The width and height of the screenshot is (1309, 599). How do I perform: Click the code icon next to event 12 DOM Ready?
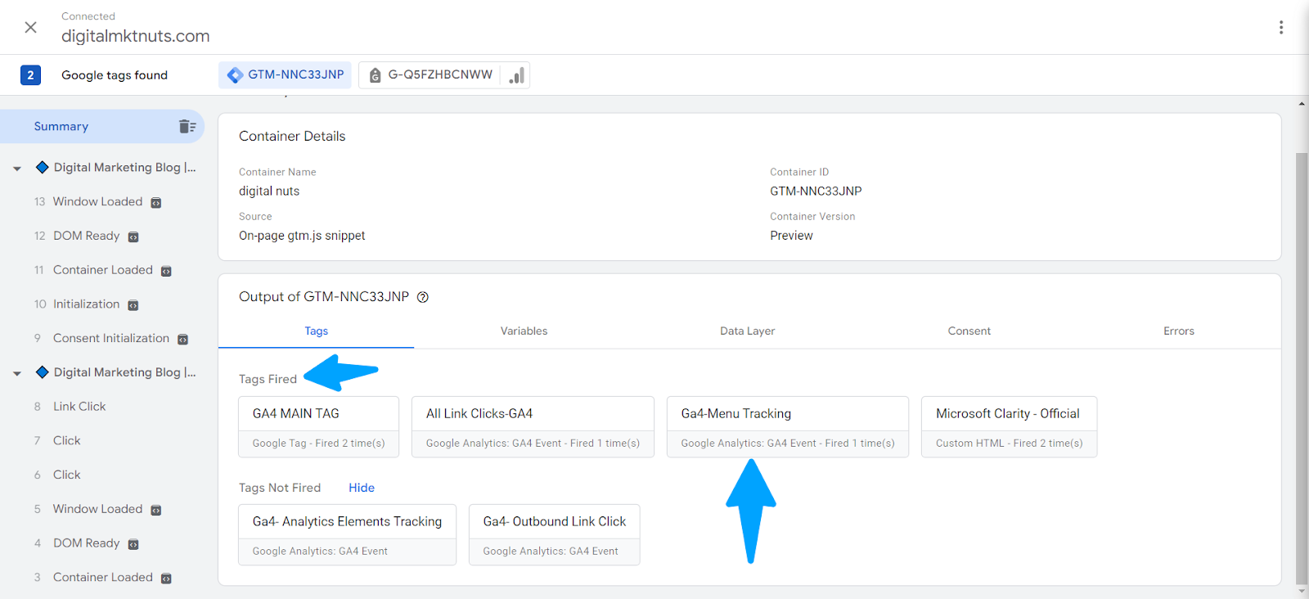coord(133,237)
